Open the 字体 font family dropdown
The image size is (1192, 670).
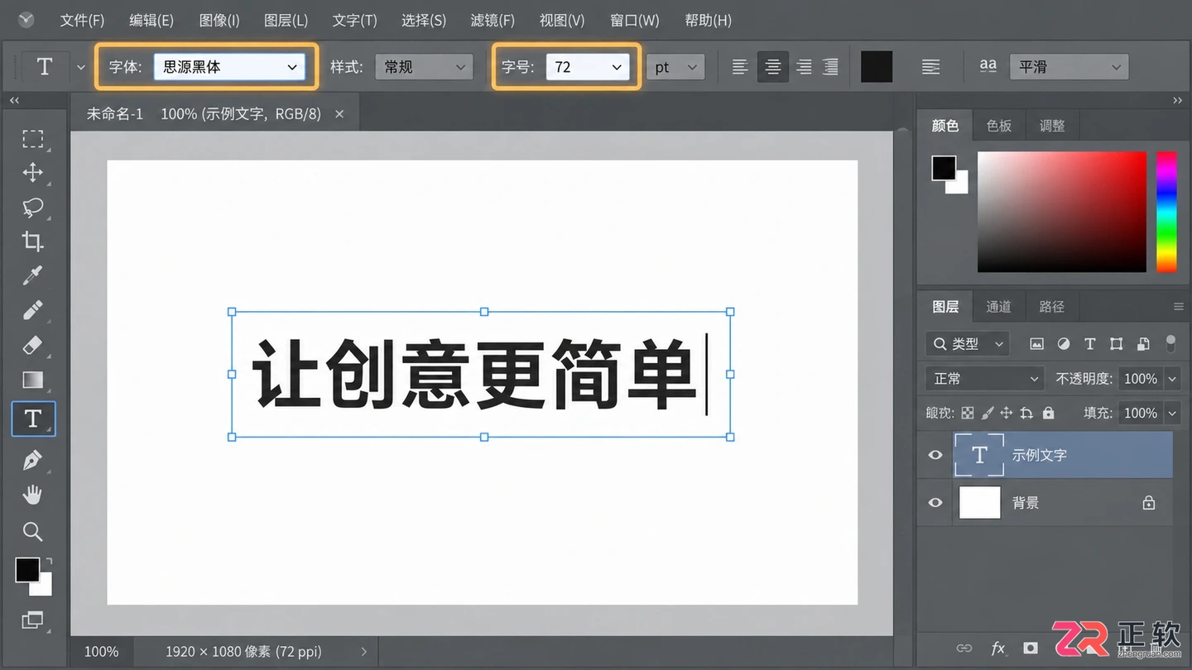[x=229, y=67]
